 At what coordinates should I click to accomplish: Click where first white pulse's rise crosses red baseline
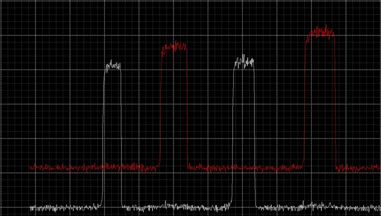click(103, 167)
